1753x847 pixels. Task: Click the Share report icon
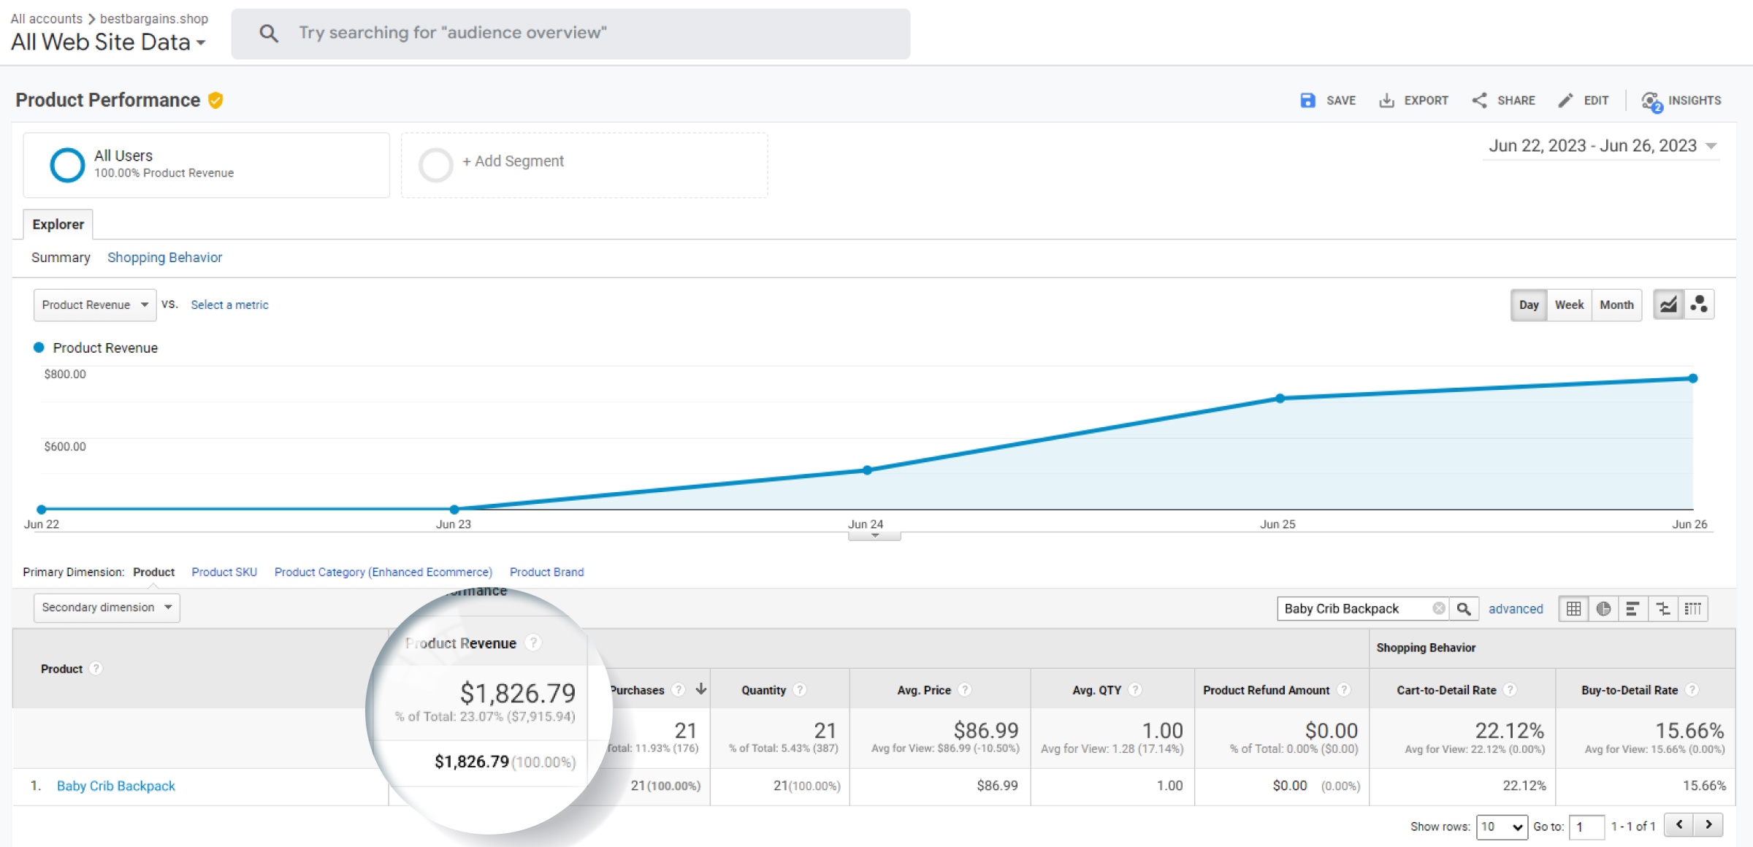click(x=1479, y=101)
